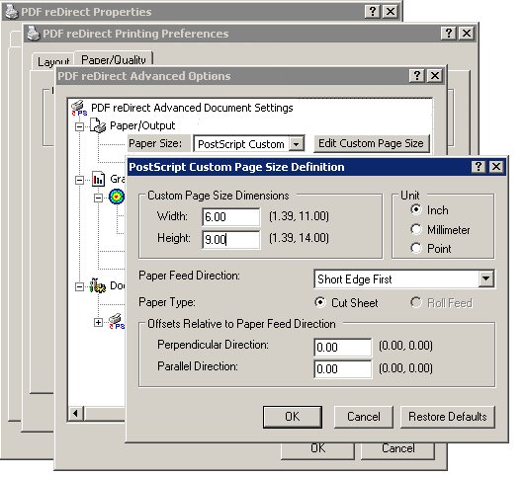Click the printer icon in Printing Preferences title bar
The image size is (526, 477).
[34, 34]
